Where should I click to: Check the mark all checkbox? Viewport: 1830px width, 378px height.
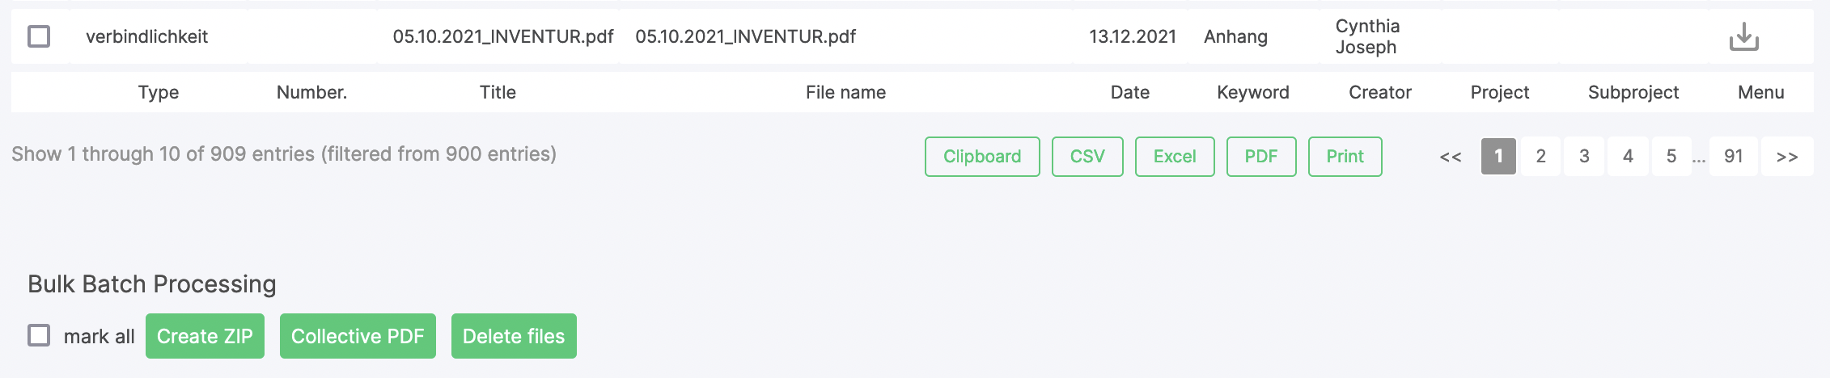pos(39,335)
